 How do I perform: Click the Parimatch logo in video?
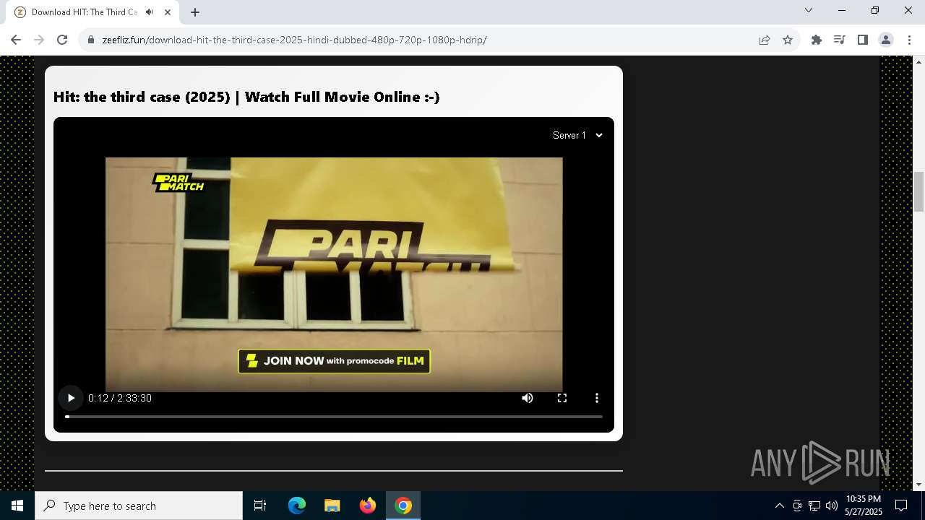(178, 182)
